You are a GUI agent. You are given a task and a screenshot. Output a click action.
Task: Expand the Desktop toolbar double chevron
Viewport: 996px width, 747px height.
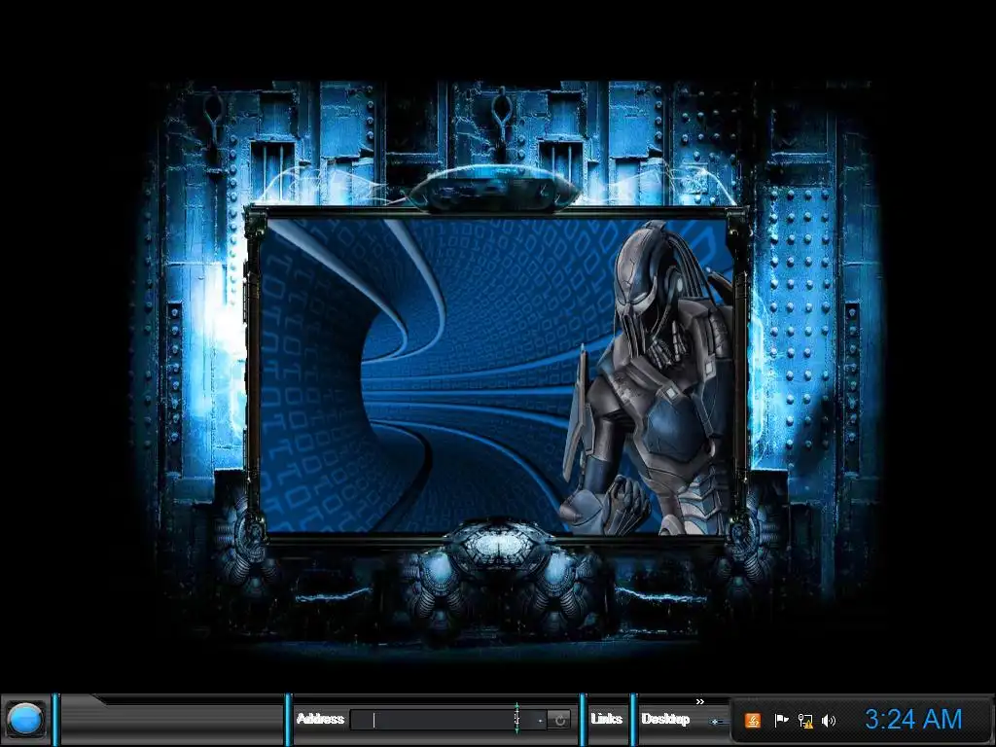[700, 702]
